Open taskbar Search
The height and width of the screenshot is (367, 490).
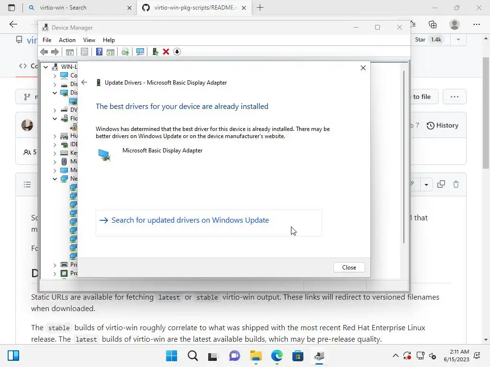click(x=193, y=356)
